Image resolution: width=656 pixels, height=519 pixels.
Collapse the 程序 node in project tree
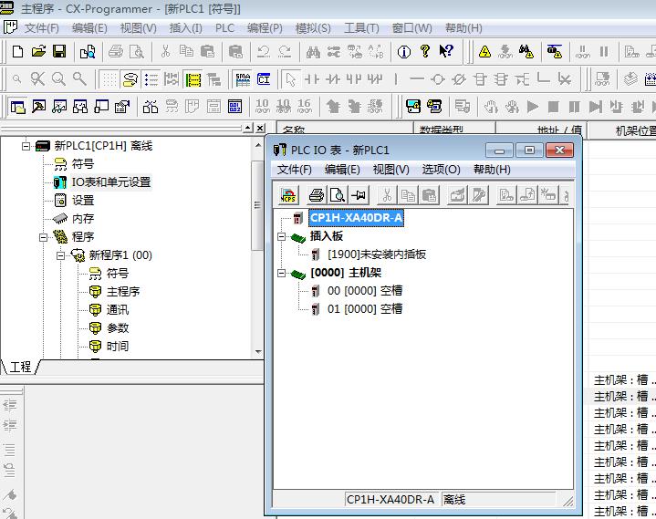coord(43,237)
